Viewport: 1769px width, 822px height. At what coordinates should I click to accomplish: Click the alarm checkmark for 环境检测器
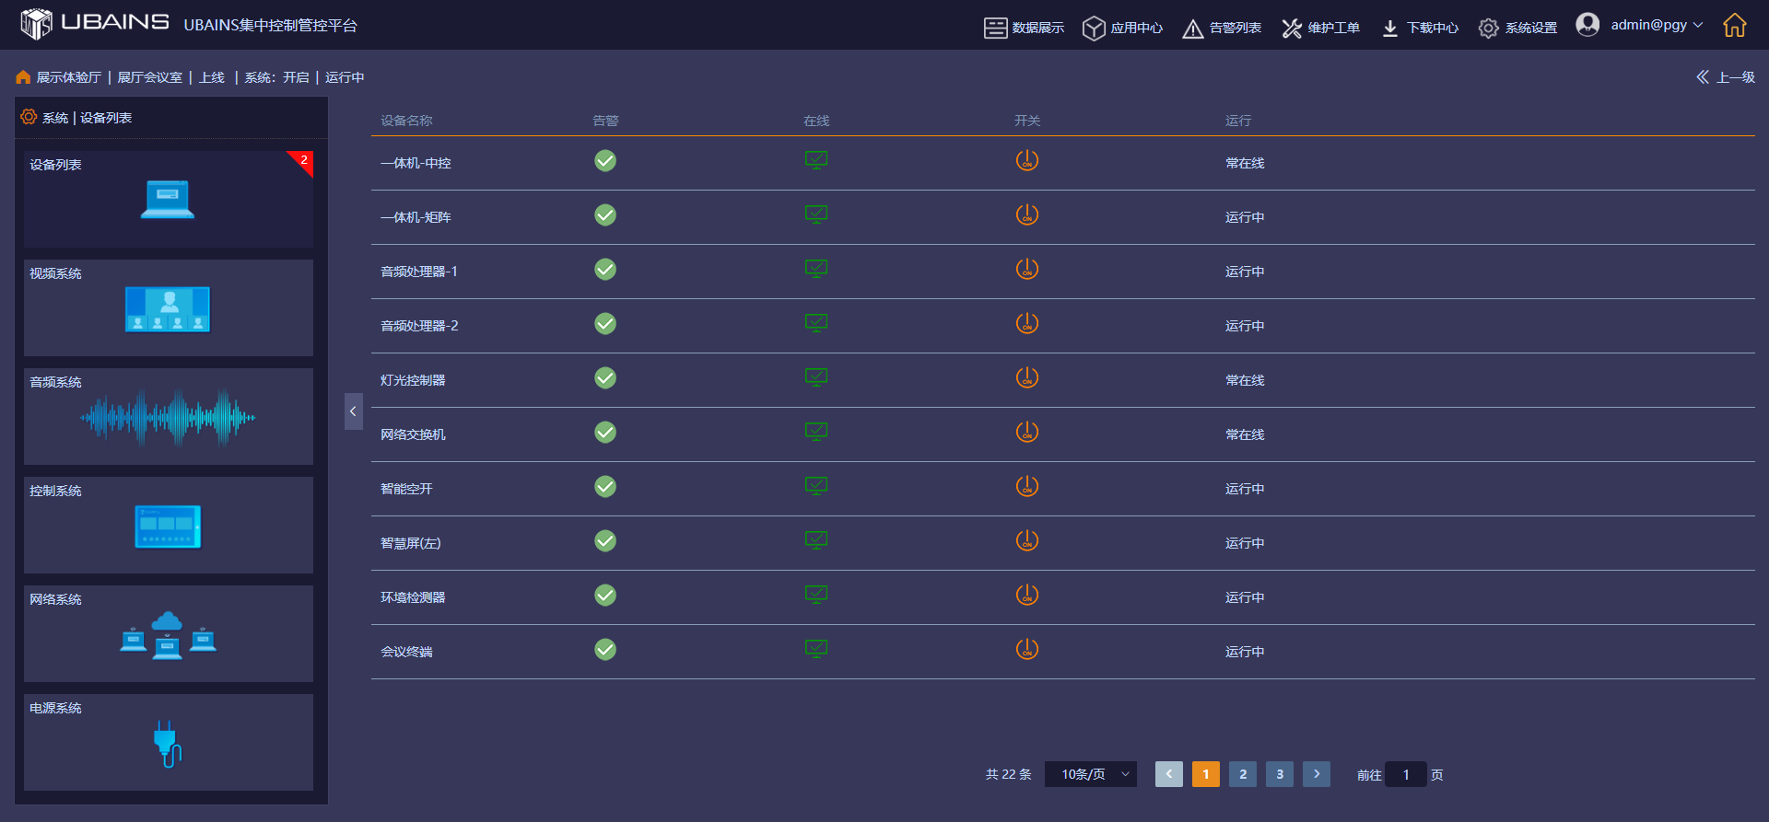pyautogui.click(x=605, y=596)
